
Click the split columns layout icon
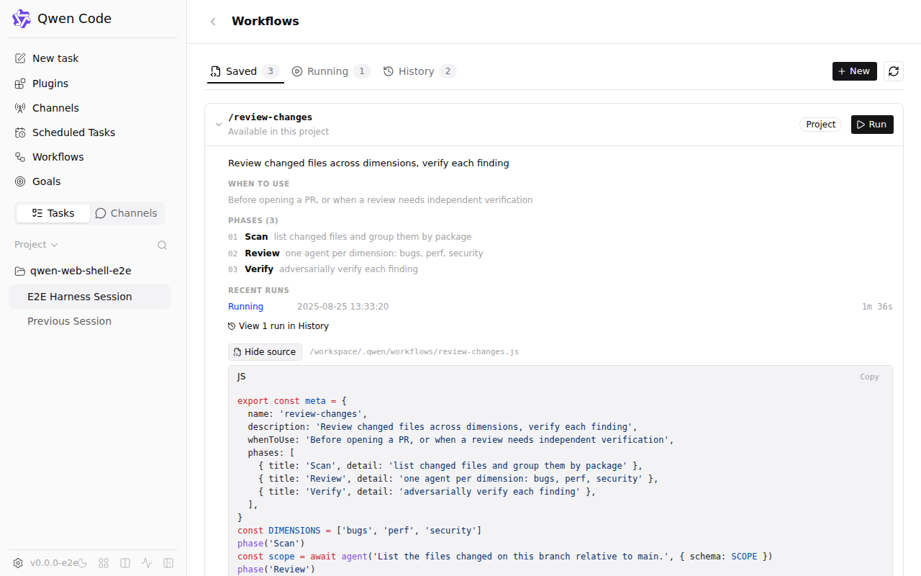(x=125, y=563)
